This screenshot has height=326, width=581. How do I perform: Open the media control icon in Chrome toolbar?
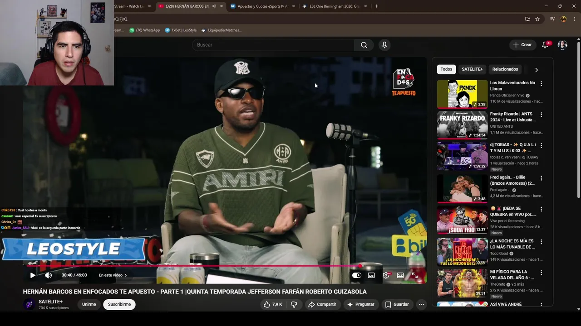(552, 19)
